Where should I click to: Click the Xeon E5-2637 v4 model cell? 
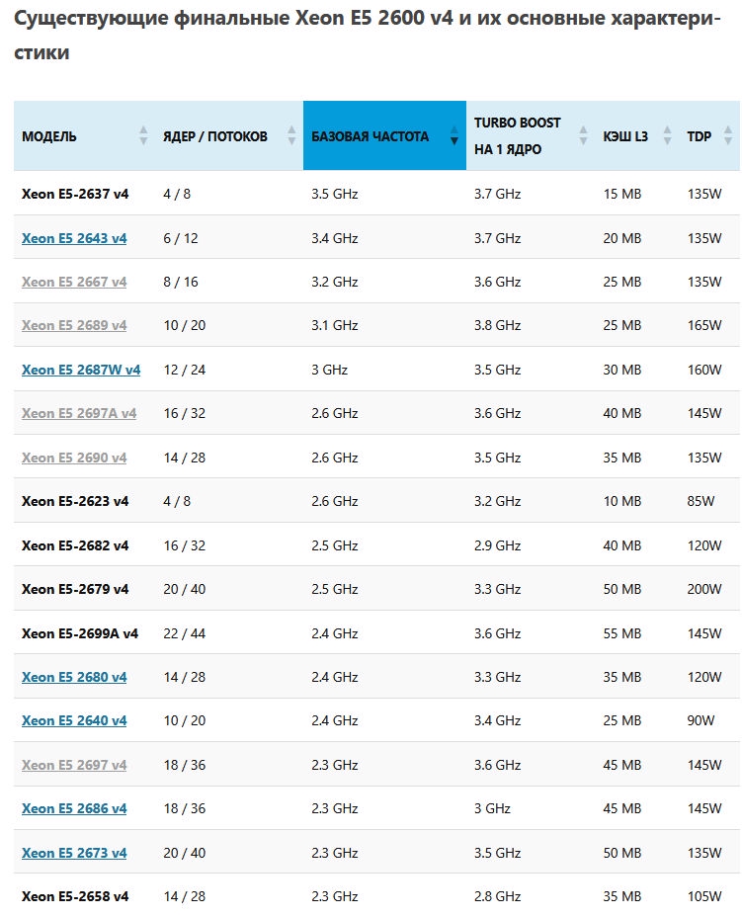(x=75, y=194)
